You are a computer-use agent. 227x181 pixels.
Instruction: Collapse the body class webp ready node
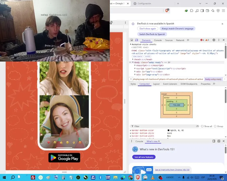tap(133, 62)
